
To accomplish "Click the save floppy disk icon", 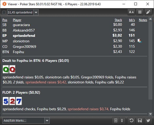I will point(140,120).
